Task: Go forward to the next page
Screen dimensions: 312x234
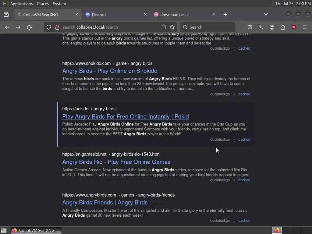Action: tap(18, 27)
